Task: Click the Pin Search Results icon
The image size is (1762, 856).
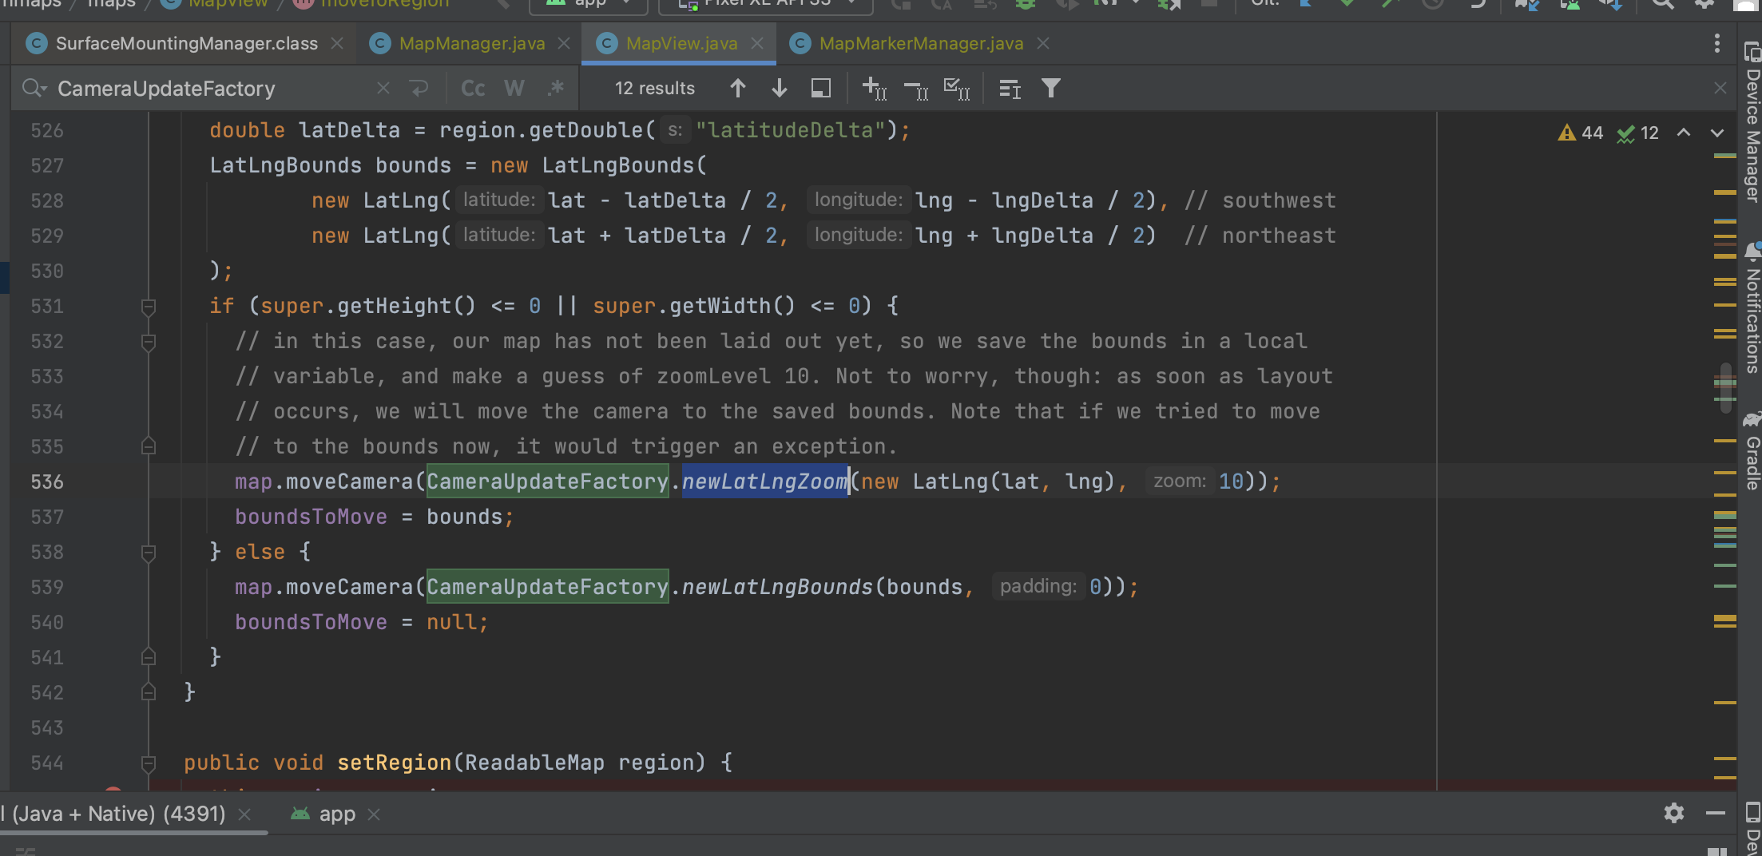Action: [819, 88]
